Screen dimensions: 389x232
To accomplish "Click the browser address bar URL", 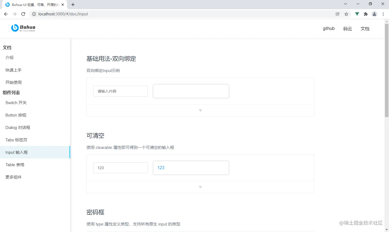I will [x=63, y=14].
